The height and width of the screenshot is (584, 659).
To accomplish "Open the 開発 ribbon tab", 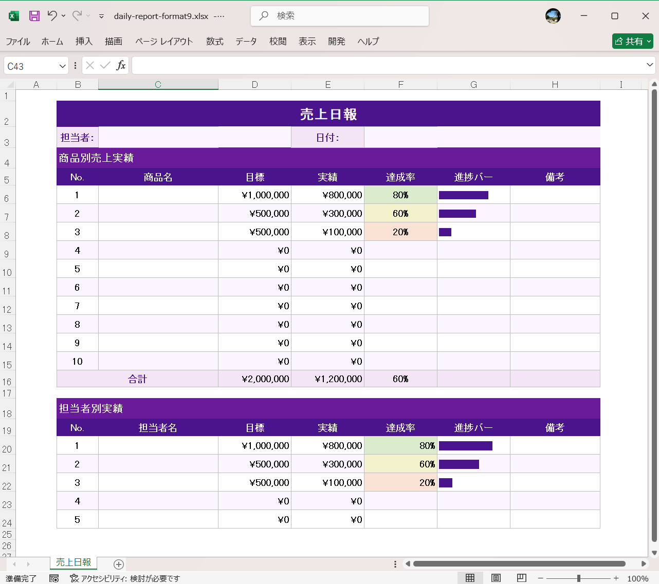I will (x=337, y=42).
